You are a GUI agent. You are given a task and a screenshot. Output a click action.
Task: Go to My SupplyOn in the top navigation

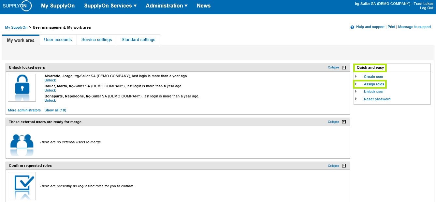coord(58,6)
